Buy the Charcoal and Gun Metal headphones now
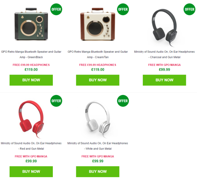 click(164, 80)
